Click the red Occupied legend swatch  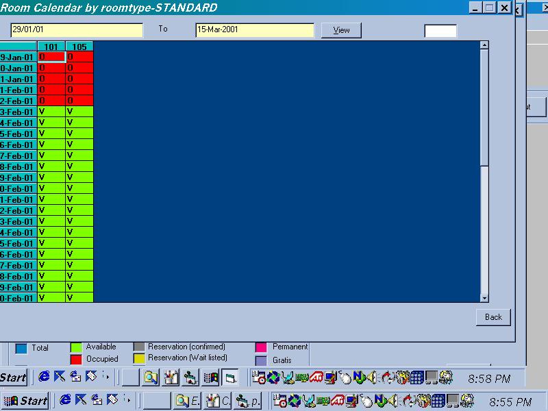click(x=76, y=359)
